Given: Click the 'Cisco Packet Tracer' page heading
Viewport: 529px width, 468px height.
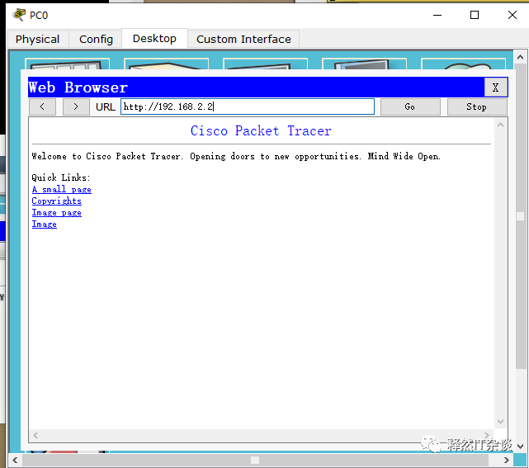Looking at the screenshot, I should 261,130.
